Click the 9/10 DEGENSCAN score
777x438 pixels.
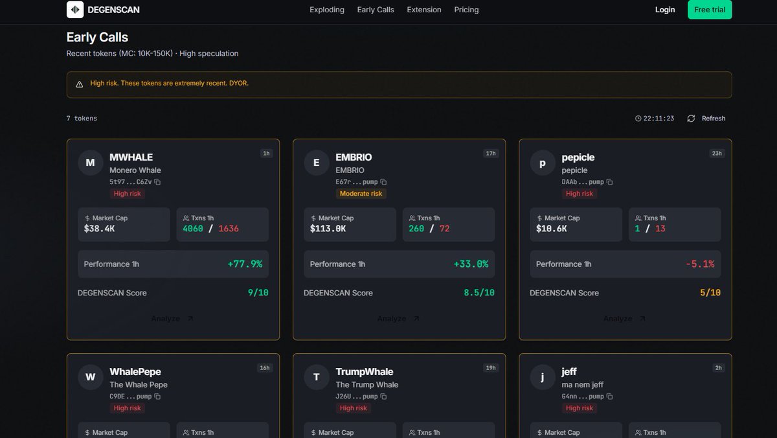tap(258, 293)
